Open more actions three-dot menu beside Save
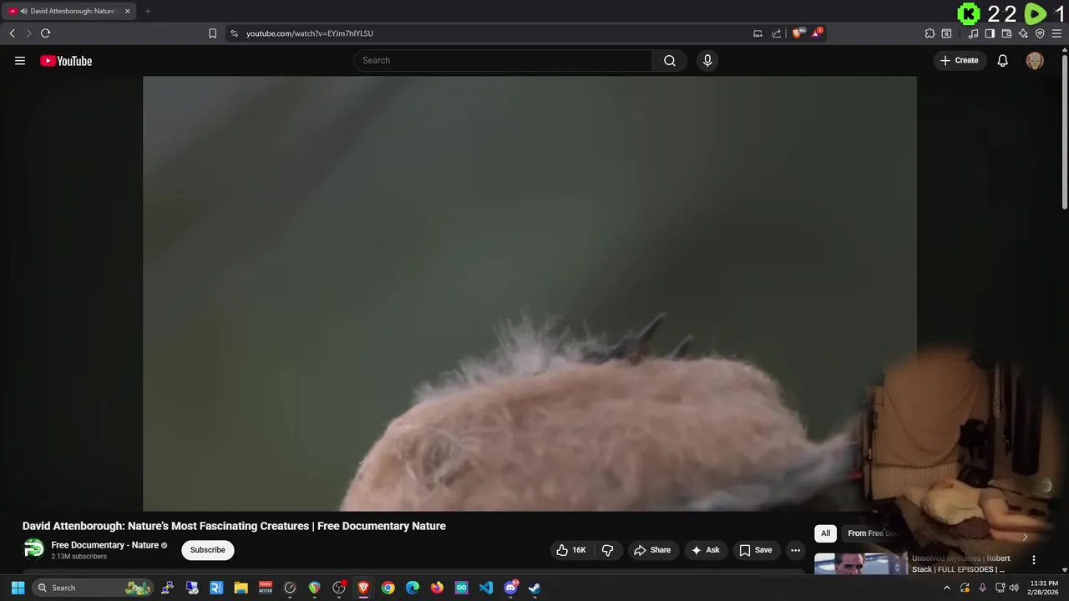Screen dimensions: 1069x601 (795, 550)
